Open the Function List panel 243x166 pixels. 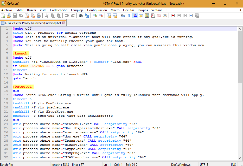pos(153,16)
